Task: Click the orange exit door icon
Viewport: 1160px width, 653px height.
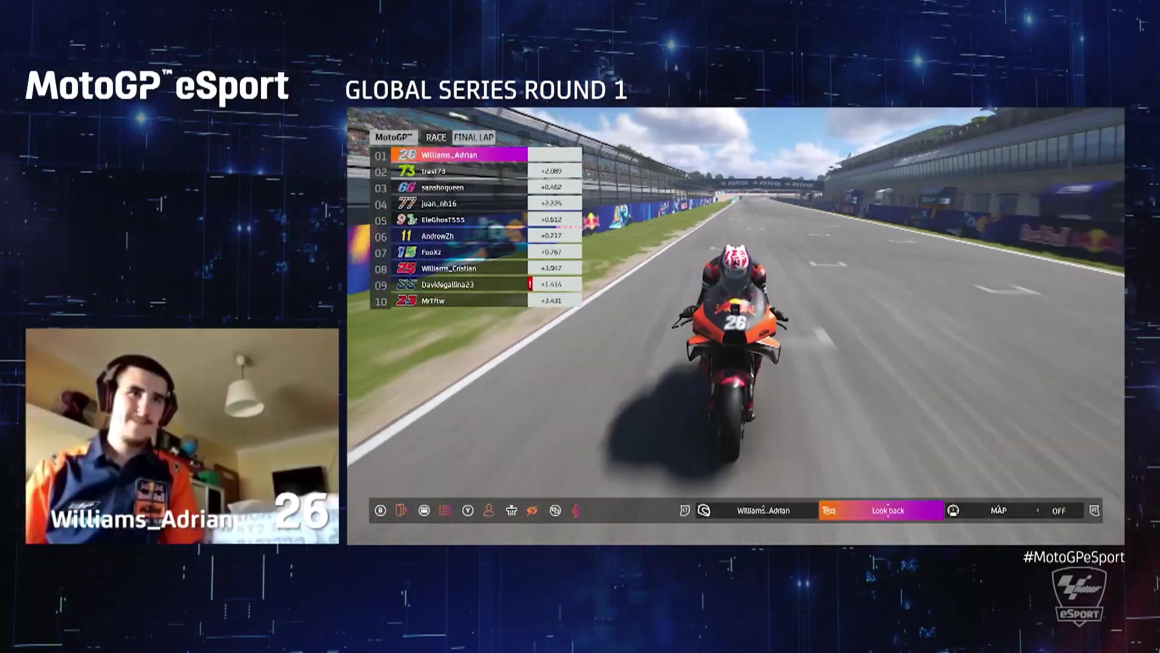Action: 401,511
